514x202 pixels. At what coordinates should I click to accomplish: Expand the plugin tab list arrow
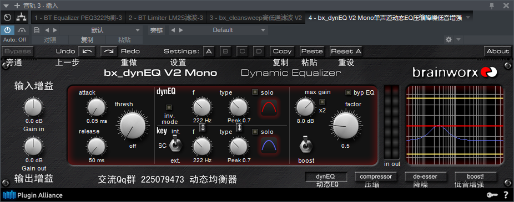pyautogui.click(x=468, y=17)
